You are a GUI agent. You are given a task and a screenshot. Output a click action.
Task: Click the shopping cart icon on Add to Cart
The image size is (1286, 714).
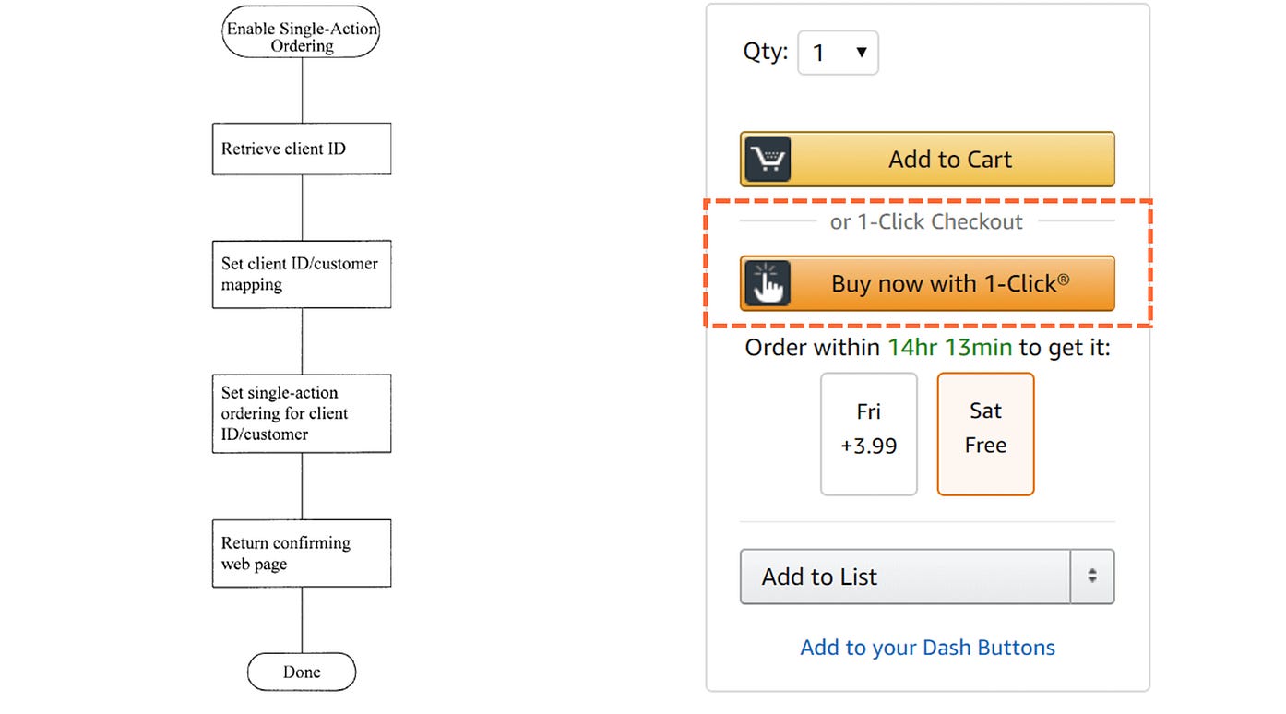coord(767,159)
